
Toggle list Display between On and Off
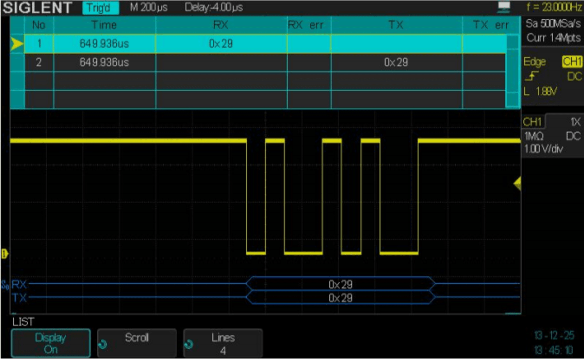(51, 342)
